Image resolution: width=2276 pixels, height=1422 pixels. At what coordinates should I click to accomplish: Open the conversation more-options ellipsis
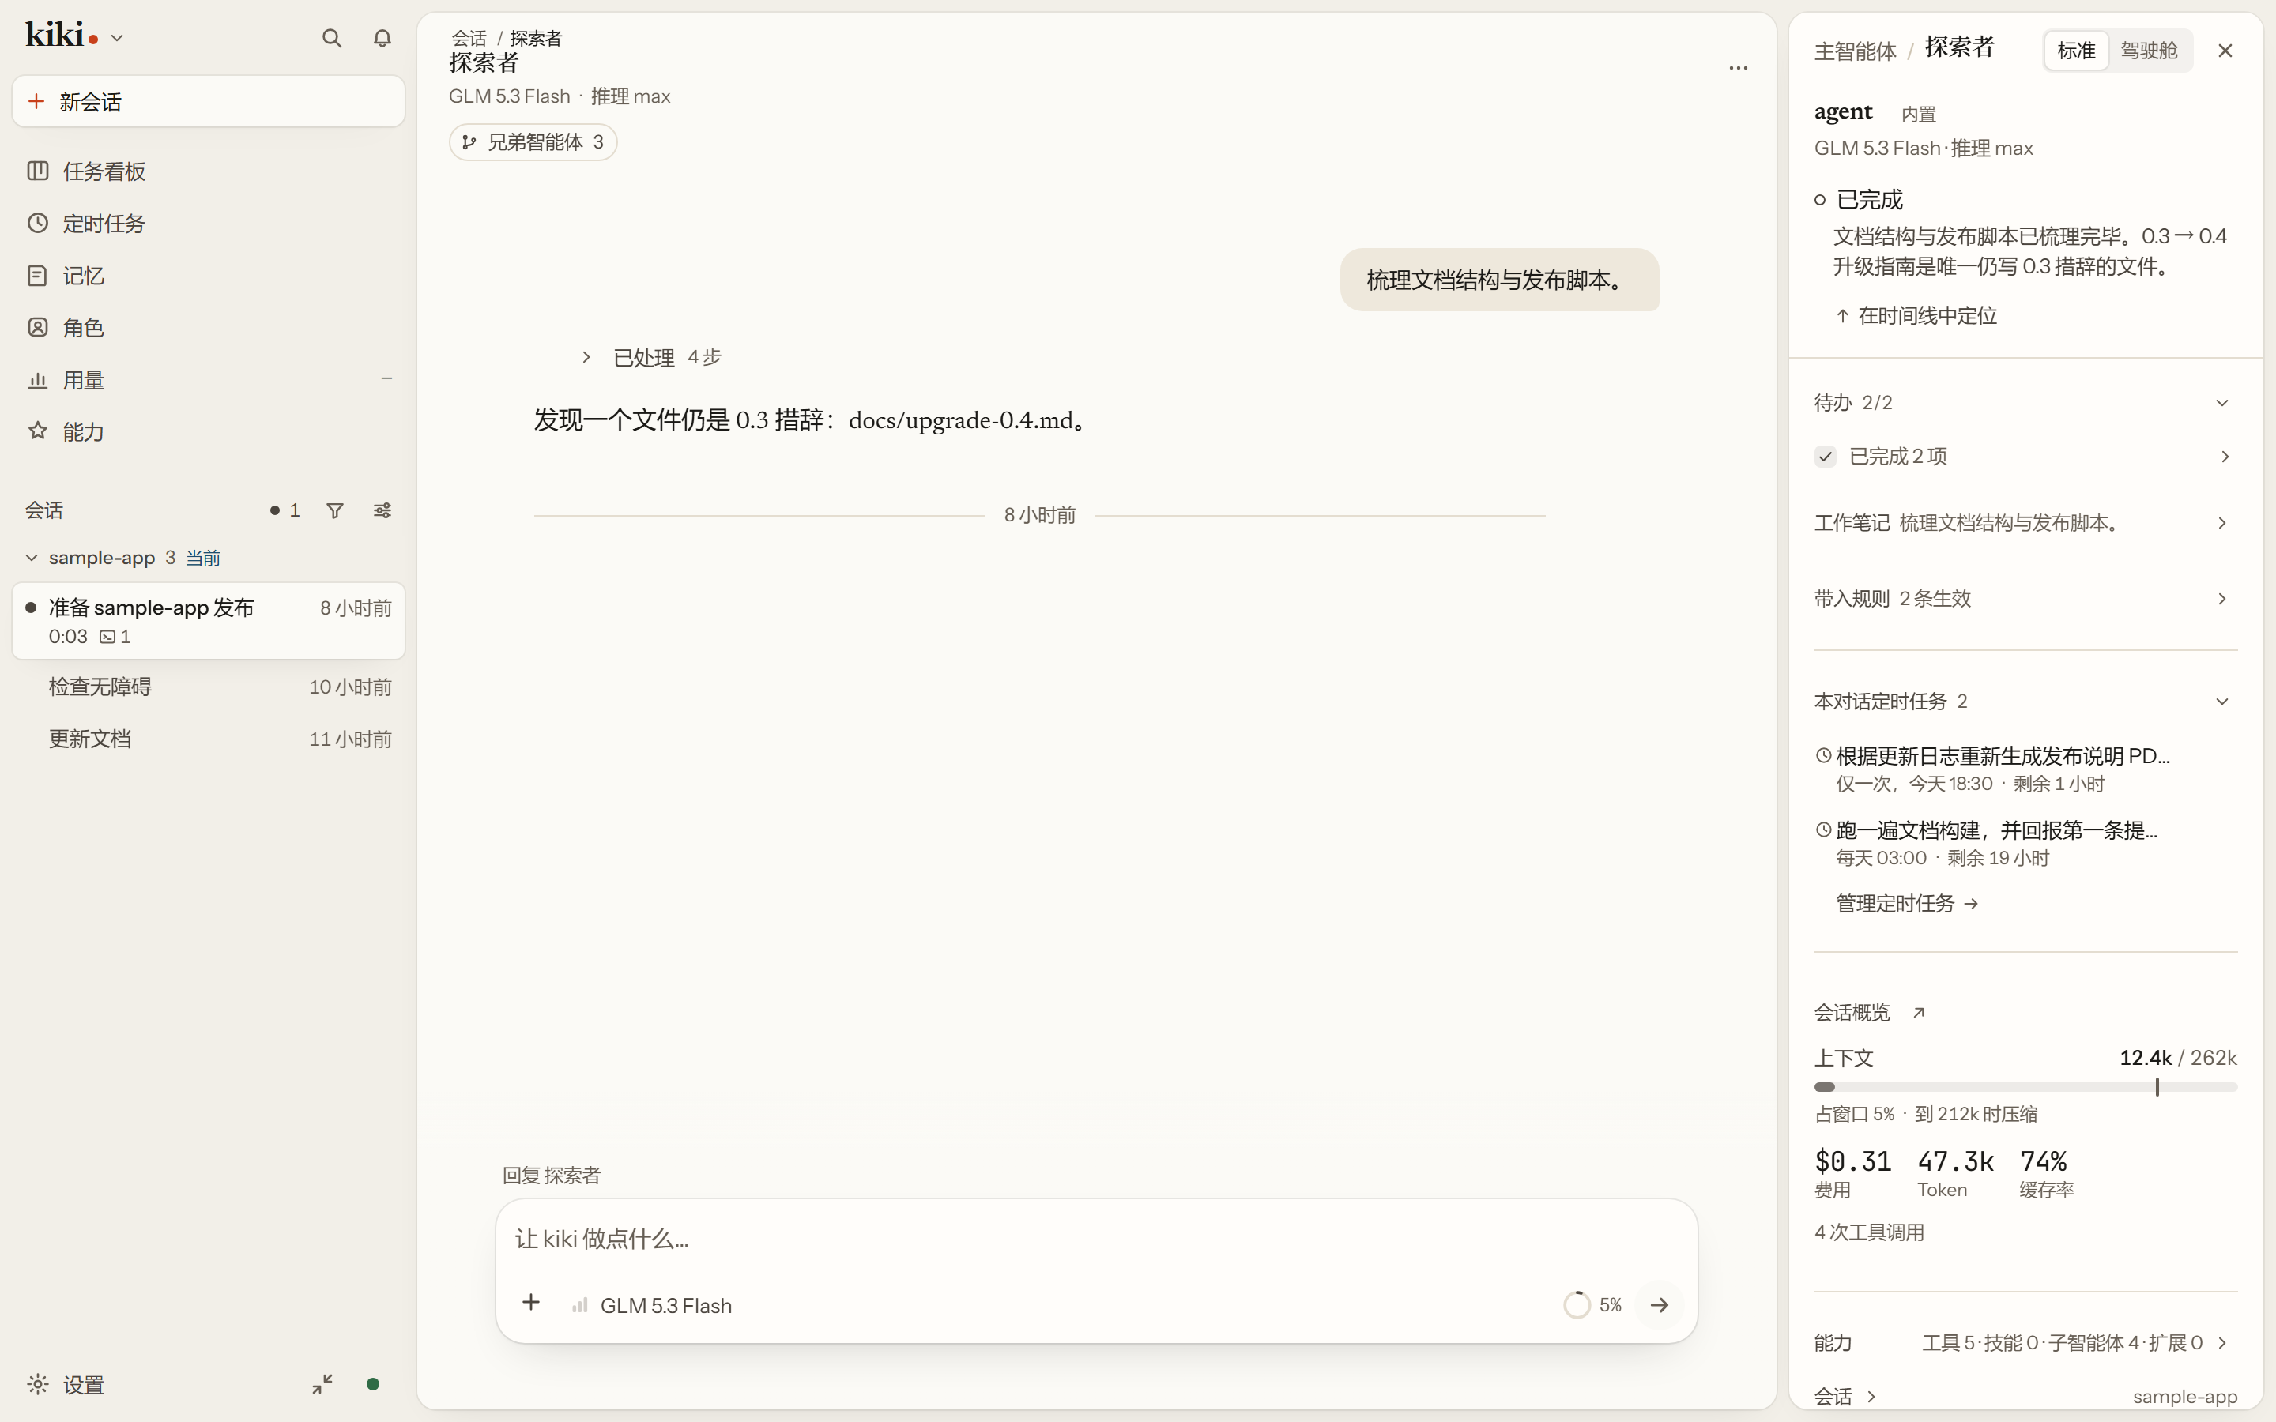click(x=1738, y=68)
